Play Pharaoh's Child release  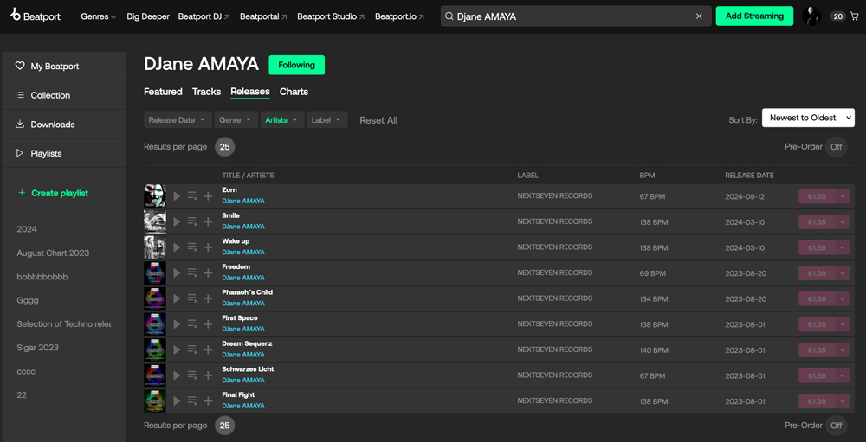pos(177,298)
